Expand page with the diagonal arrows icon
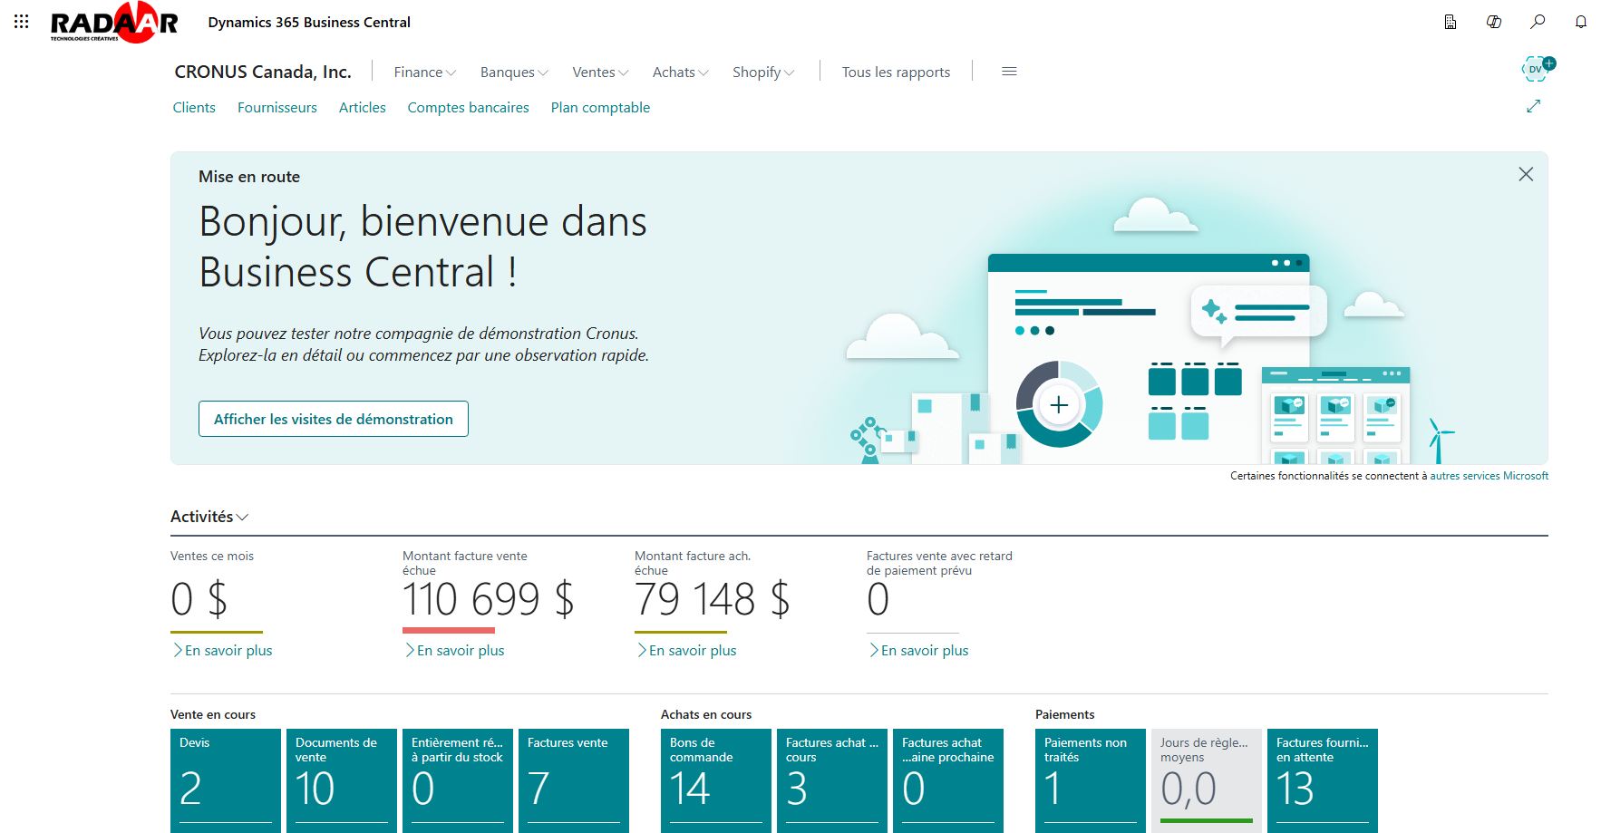This screenshot has height=833, width=1601. point(1533,107)
